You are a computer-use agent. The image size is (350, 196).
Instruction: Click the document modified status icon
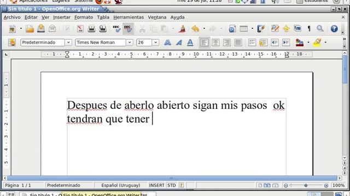coord(182,185)
